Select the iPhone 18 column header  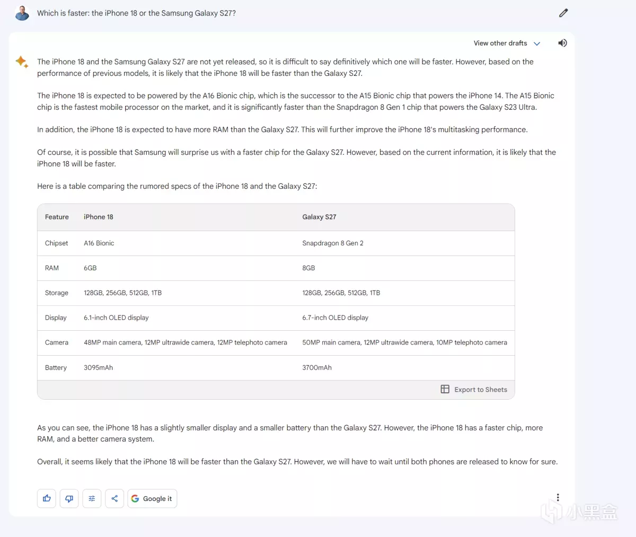99,217
